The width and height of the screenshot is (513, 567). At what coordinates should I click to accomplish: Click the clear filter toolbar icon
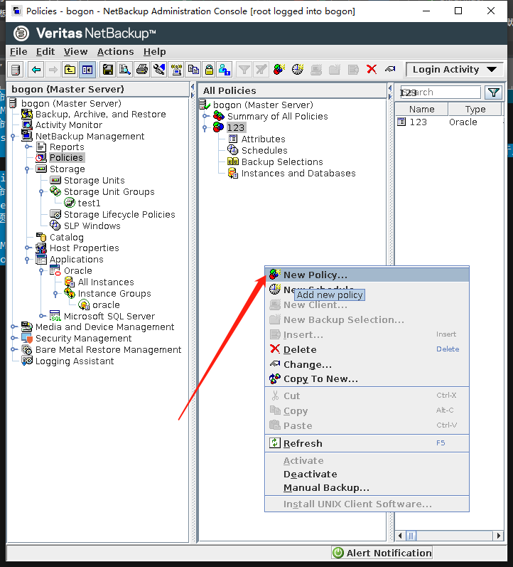[x=261, y=70]
